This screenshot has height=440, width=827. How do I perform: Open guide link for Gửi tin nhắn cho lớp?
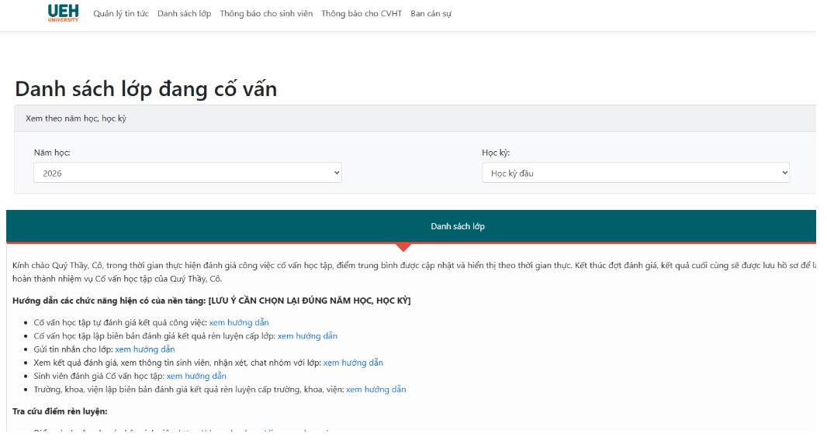coord(145,349)
